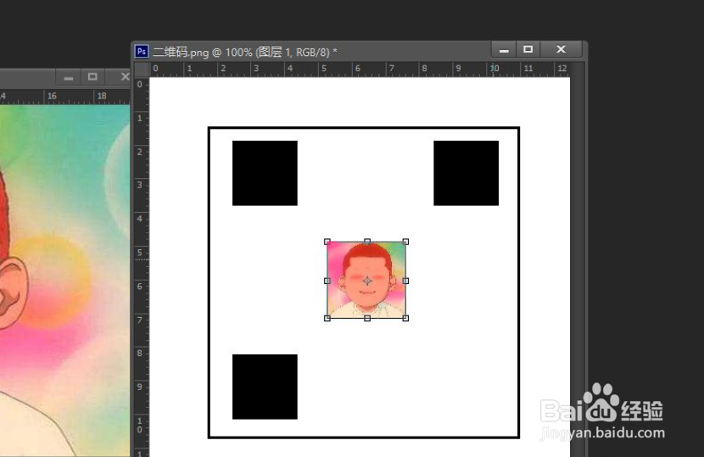Minimize the background cartoon image window
This screenshot has width=704, height=457.
(68, 77)
